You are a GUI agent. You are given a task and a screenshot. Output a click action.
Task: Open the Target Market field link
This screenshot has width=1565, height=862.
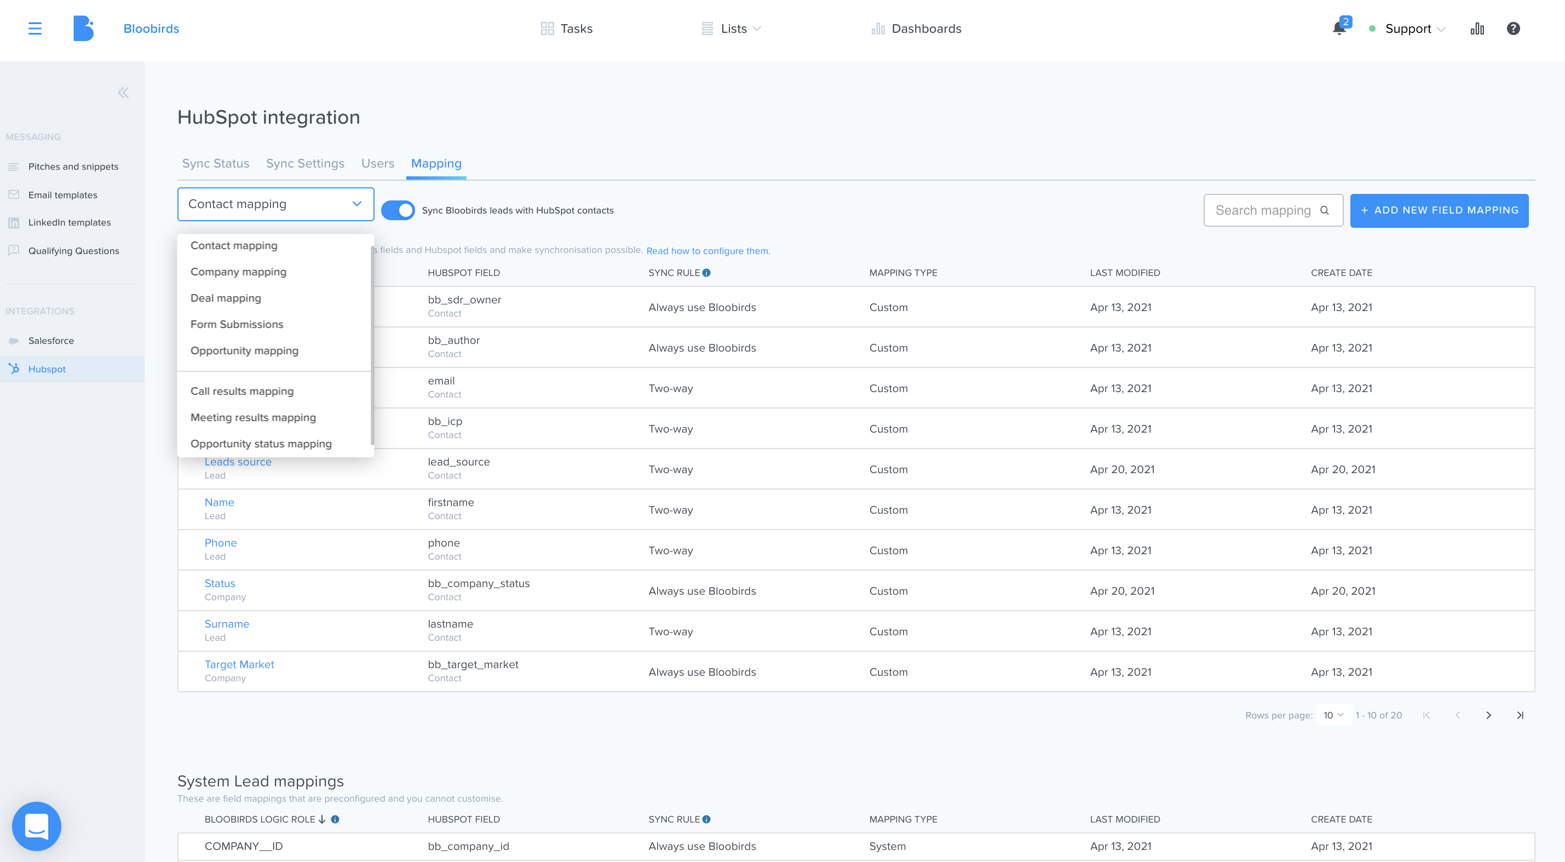click(x=239, y=664)
